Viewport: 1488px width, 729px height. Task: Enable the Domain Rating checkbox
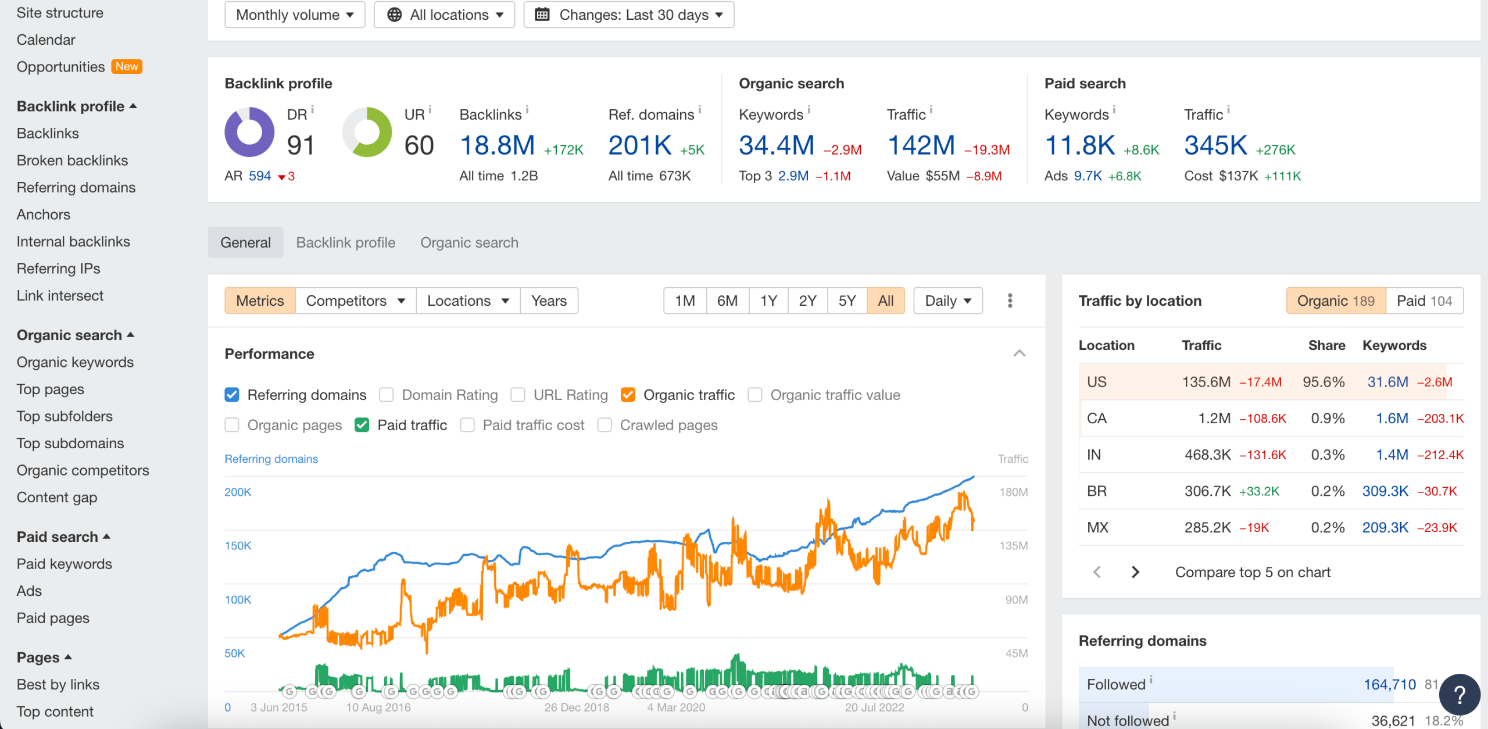pos(386,395)
